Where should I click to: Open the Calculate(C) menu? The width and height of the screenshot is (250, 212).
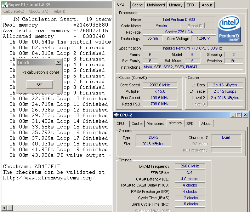(14, 11)
